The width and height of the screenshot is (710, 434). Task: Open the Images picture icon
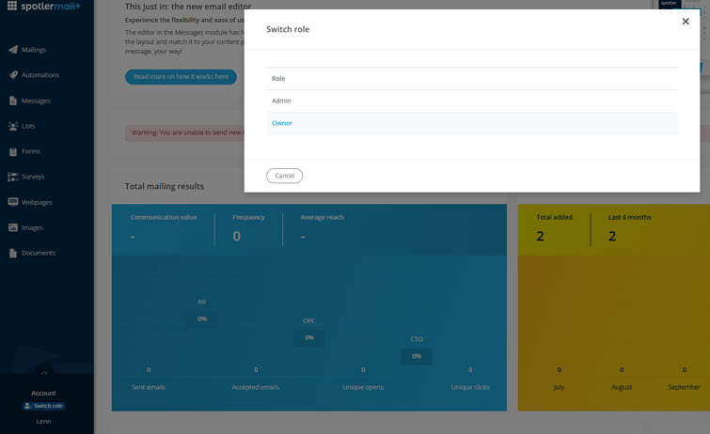(13, 227)
